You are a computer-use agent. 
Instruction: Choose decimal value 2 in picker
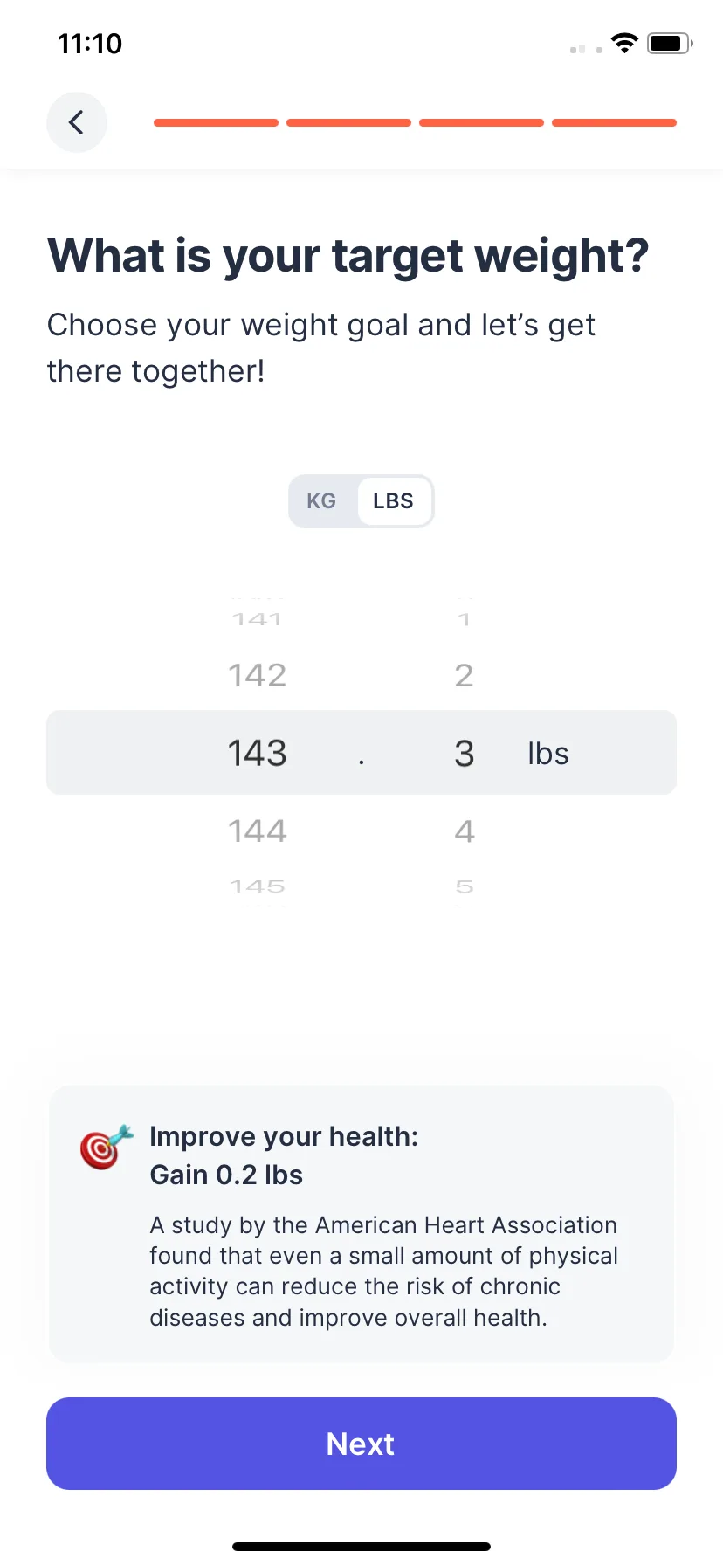pos(465,675)
